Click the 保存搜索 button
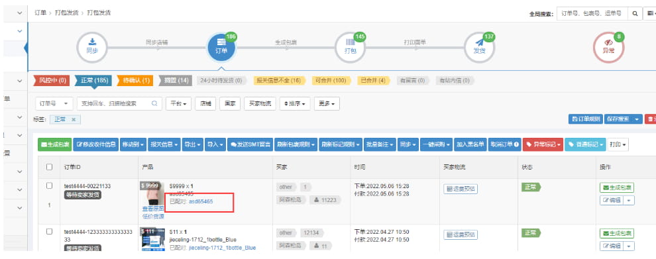Screen dimensions: 656x259 (x=618, y=119)
